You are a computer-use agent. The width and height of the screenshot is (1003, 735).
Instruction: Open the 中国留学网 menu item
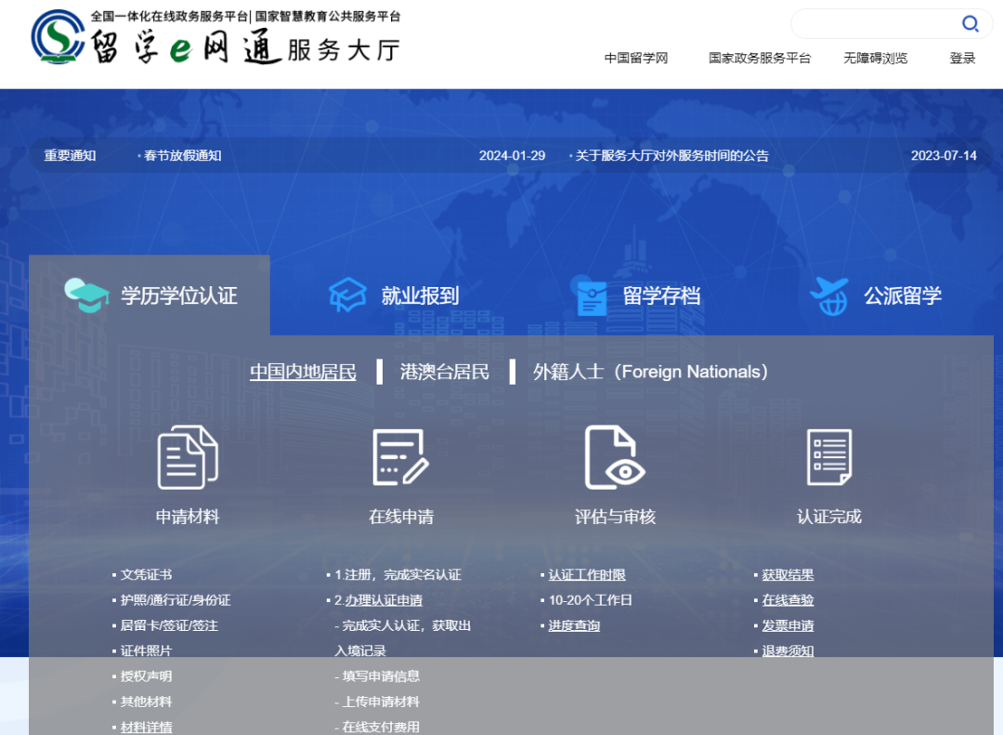click(636, 58)
